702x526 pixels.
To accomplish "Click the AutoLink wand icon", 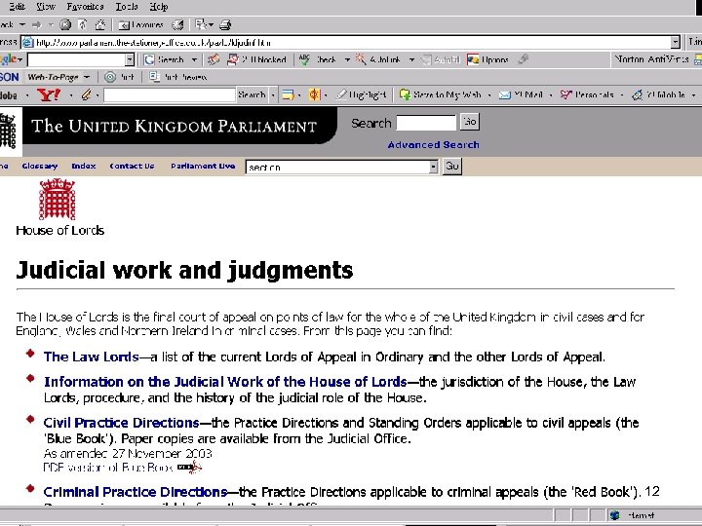I will point(361,59).
